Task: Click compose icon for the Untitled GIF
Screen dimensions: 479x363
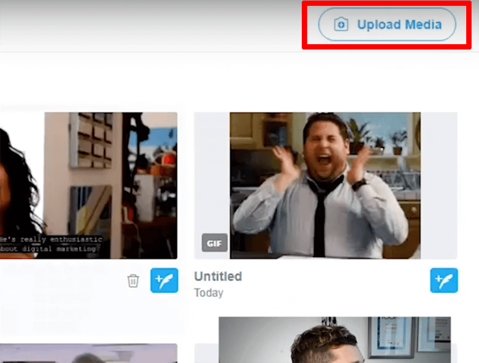Action: click(x=444, y=280)
